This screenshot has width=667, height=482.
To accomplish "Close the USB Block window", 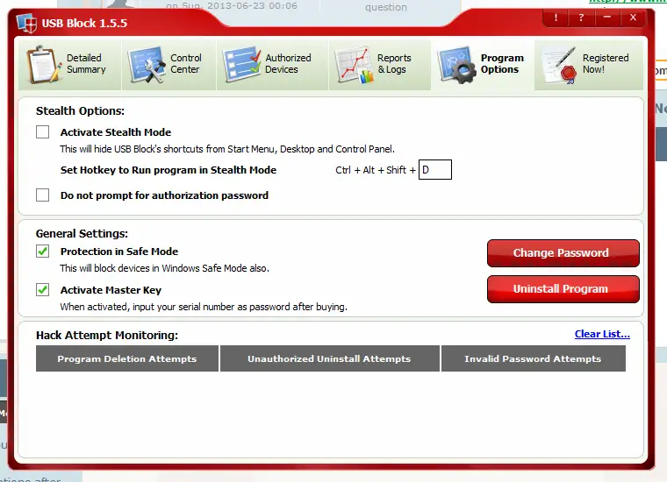I will click(x=633, y=18).
